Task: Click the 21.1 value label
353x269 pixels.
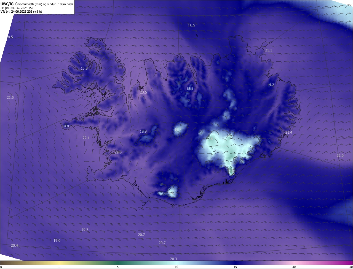Action: click(268, 50)
